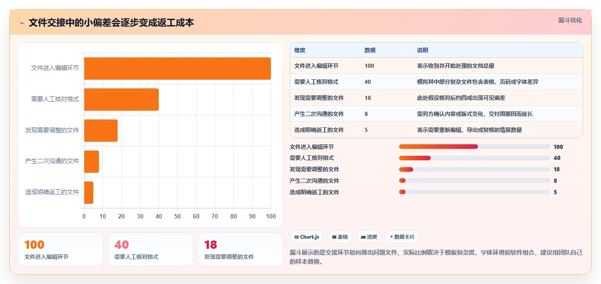
Task: Click the 进度 tag pill
Action: pos(369,237)
